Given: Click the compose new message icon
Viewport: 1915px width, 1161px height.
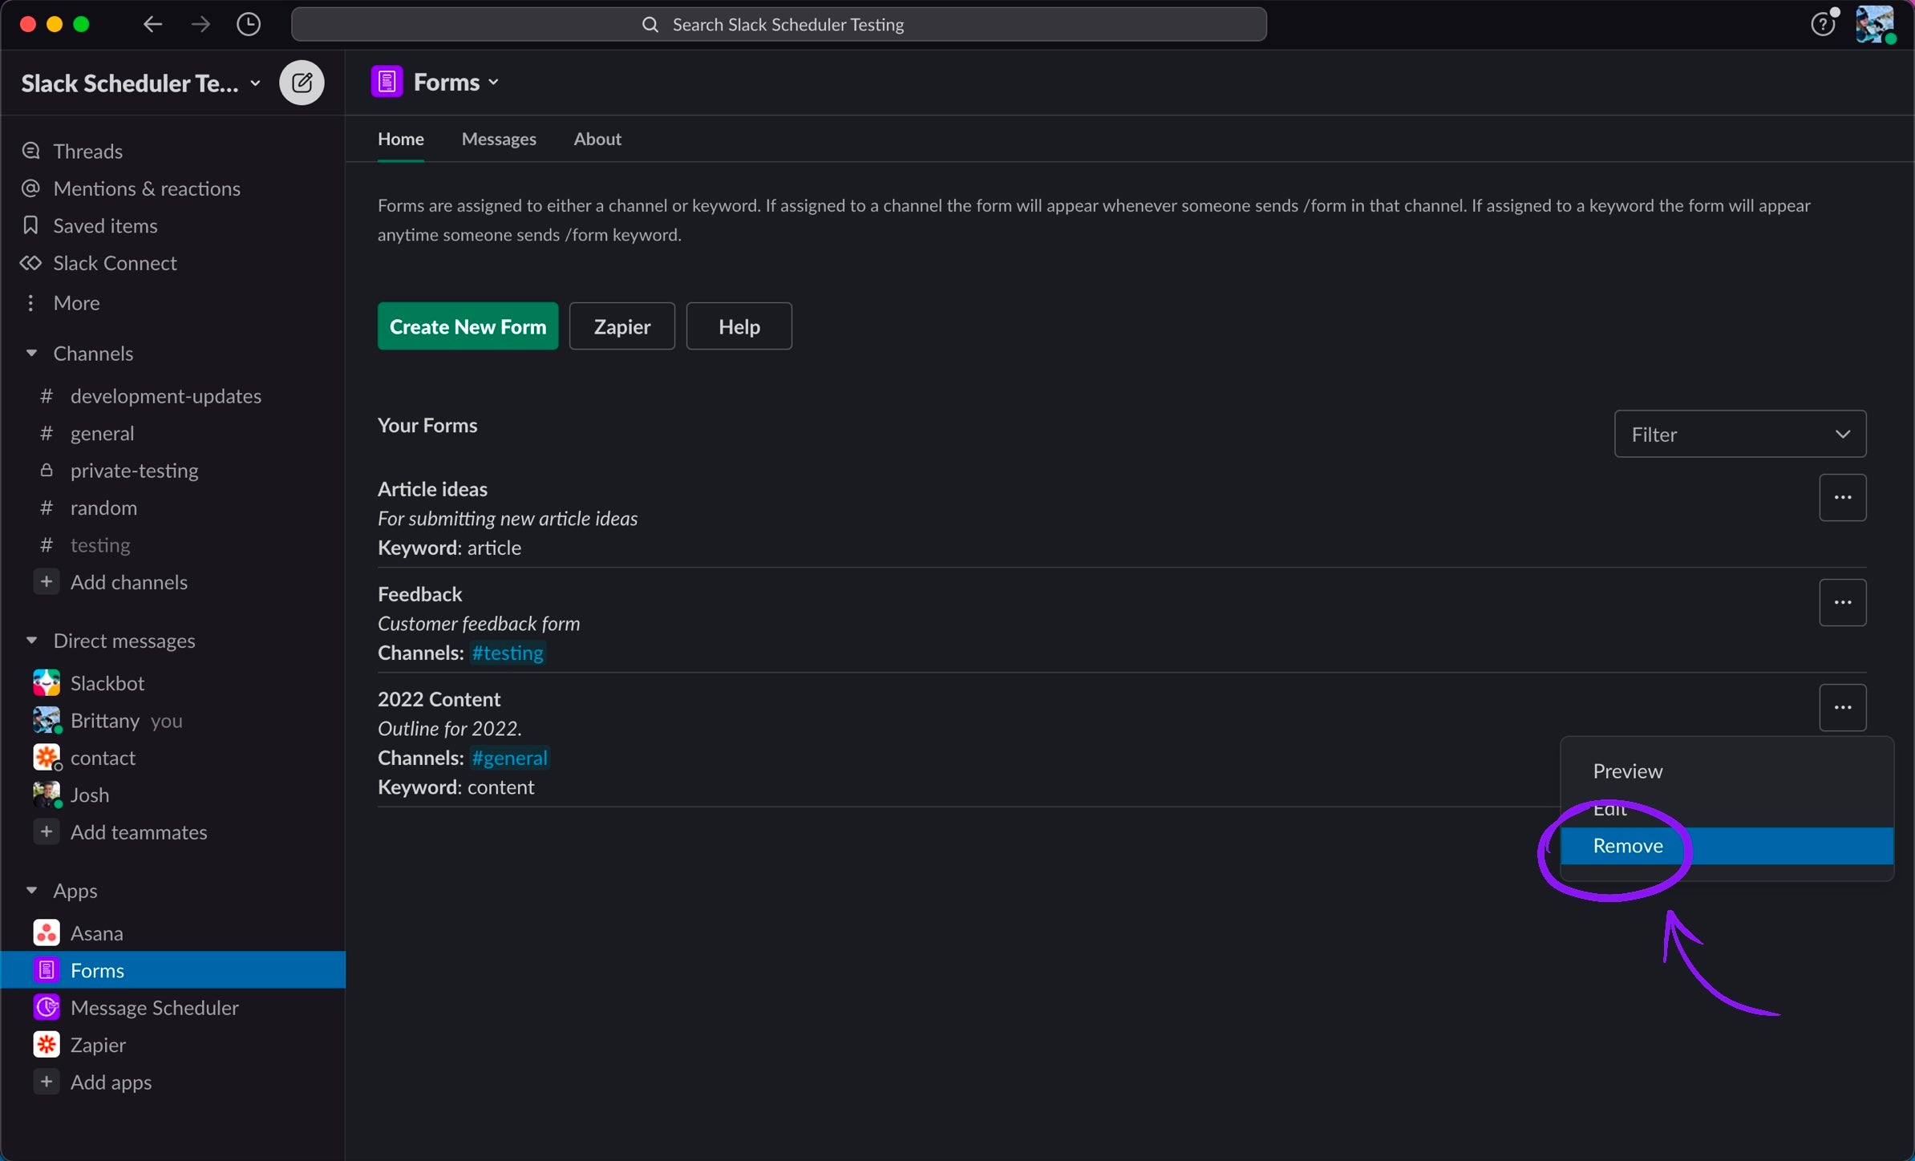Looking at the screenshot, I should click(x=302, y=83).
